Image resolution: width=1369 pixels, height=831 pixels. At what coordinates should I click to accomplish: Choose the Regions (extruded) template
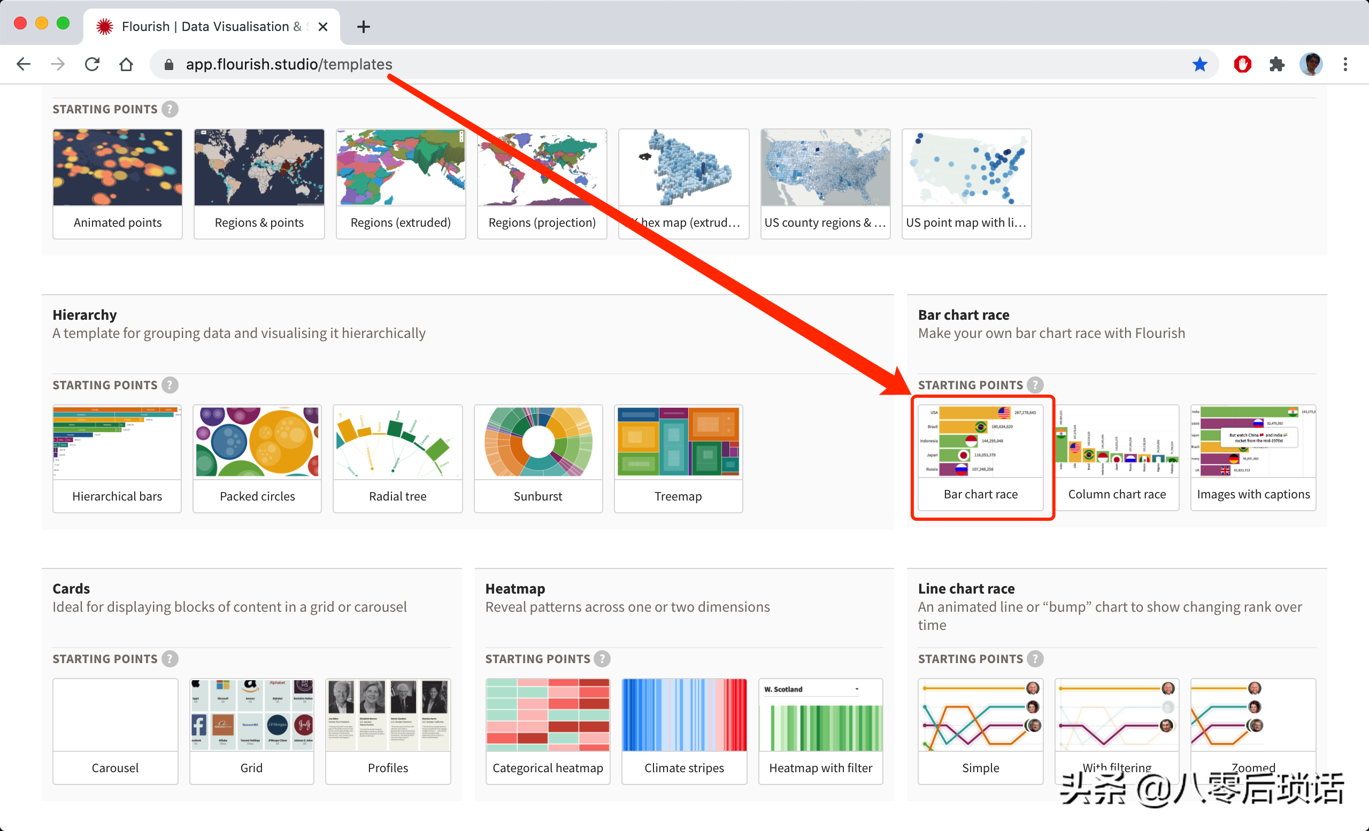click(x=401, y=184)
